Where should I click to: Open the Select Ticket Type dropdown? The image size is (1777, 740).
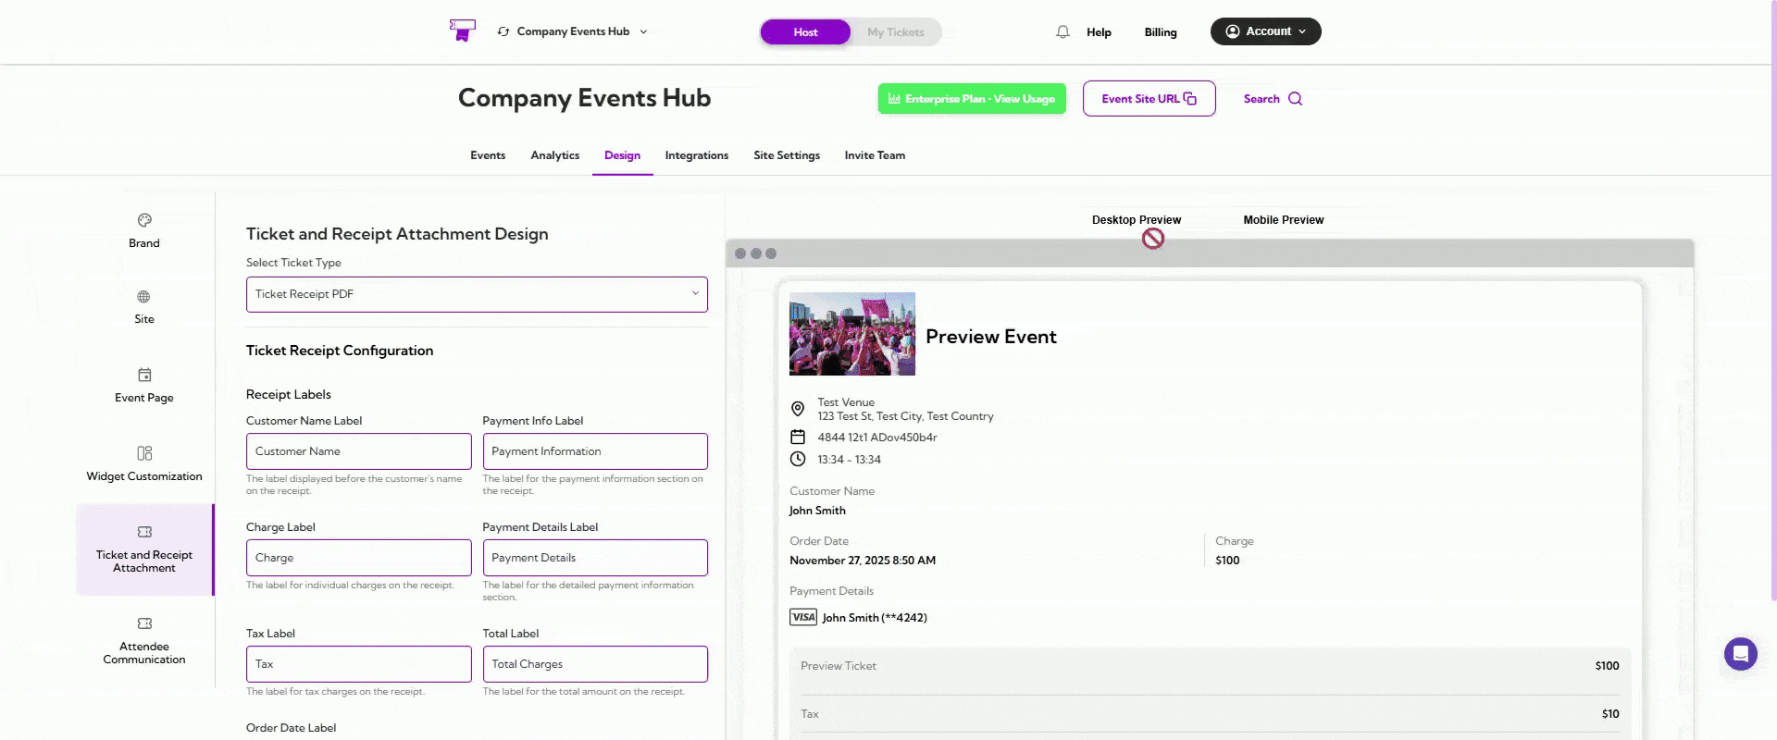pos(477,294)
